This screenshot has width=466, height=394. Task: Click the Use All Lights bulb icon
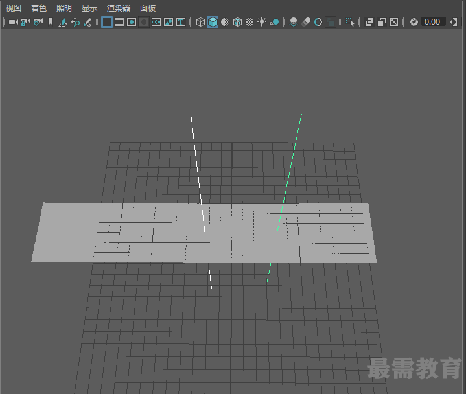coord(262,22)
